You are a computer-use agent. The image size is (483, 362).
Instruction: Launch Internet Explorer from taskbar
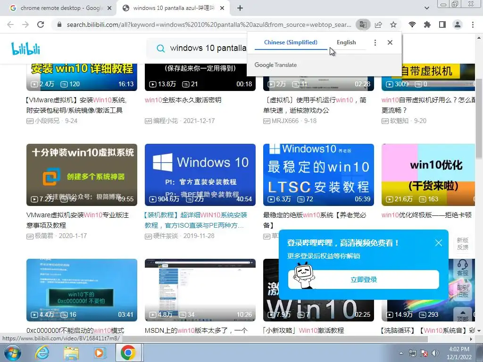(42, 353)
